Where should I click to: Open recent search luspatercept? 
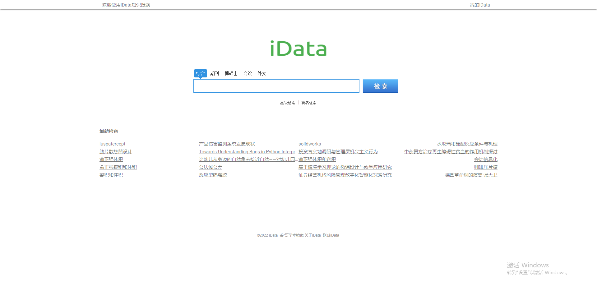[112, 144]
